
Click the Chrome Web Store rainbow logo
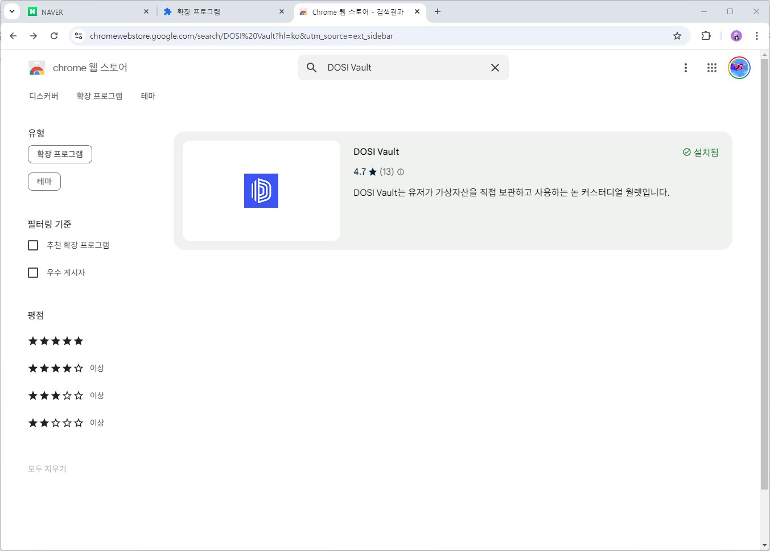tap(37, 68)
